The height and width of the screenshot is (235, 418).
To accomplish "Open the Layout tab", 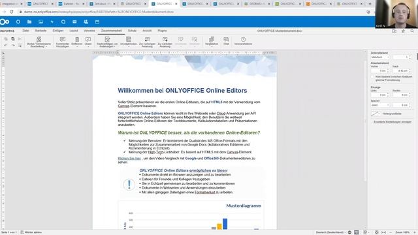I will (x=74, y=31).
